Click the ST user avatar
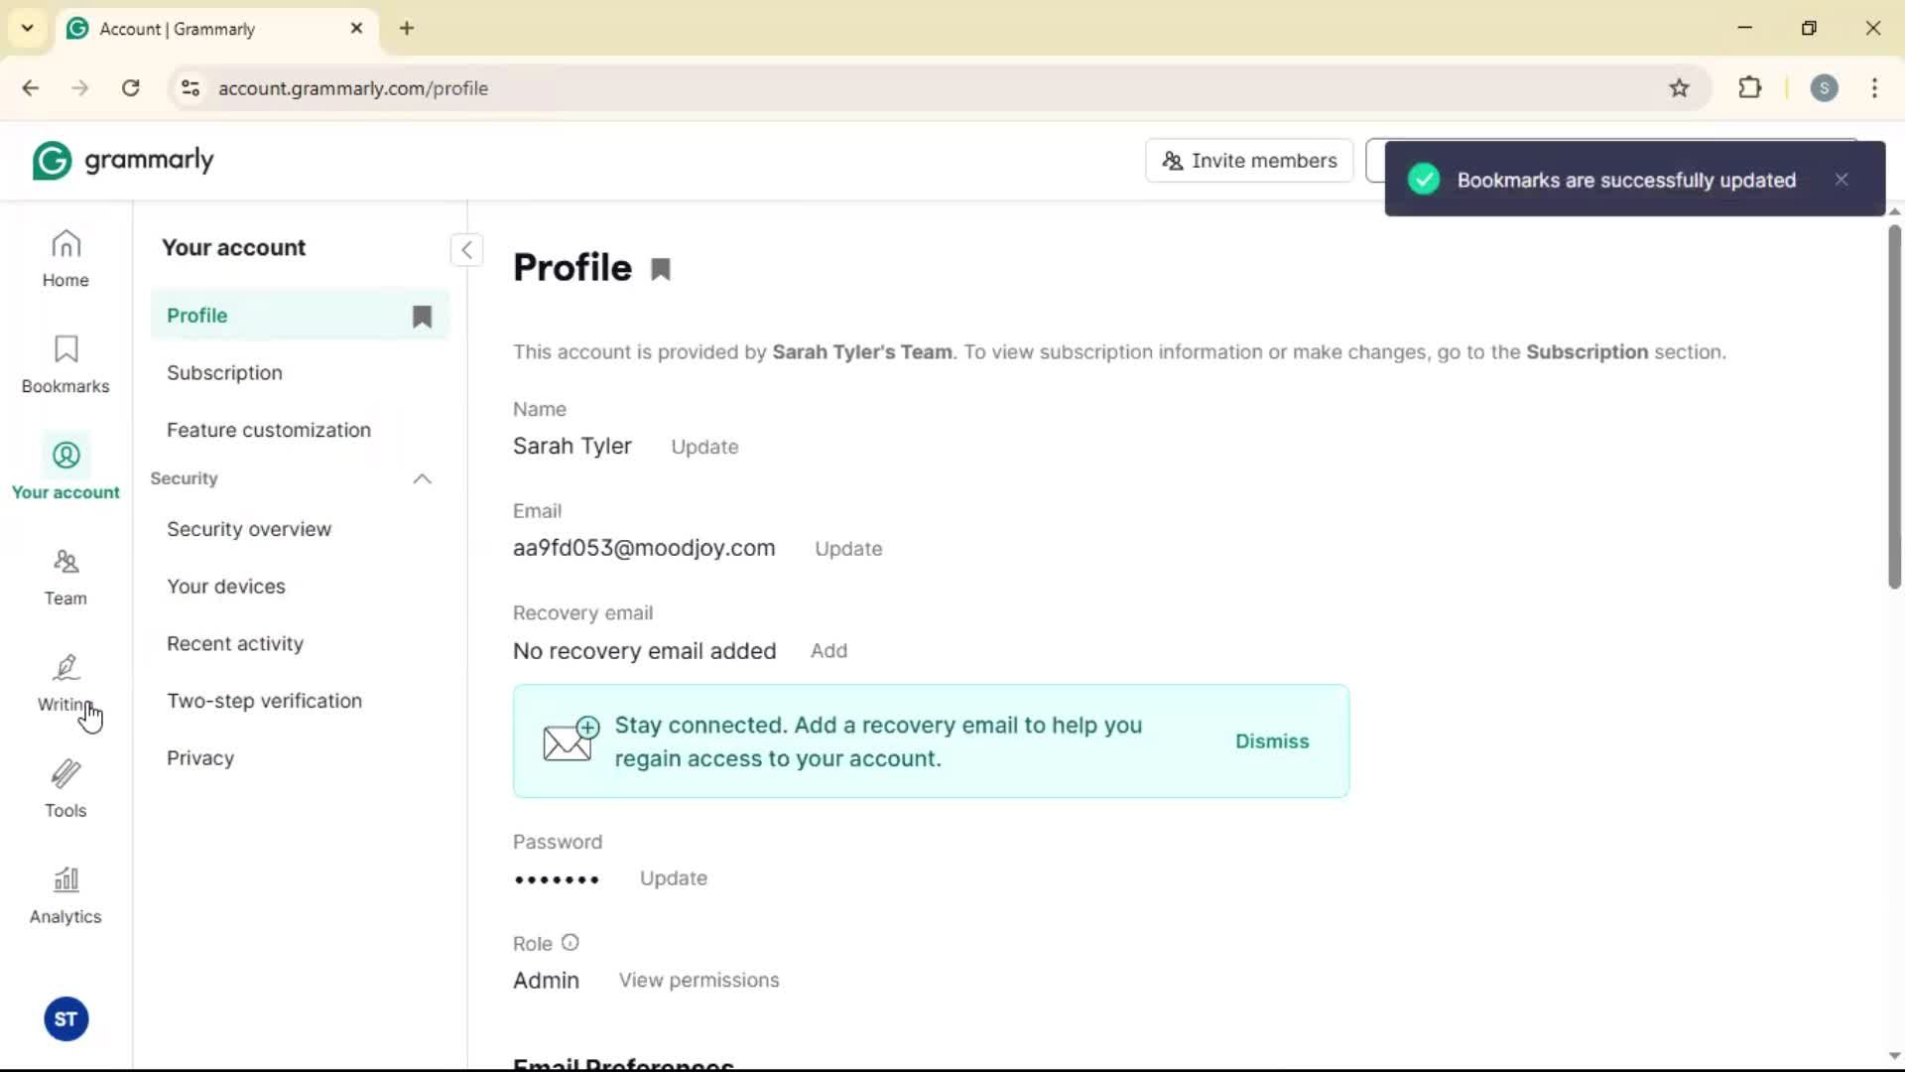This screenshot has width=1905, height=1072. 65,1019
